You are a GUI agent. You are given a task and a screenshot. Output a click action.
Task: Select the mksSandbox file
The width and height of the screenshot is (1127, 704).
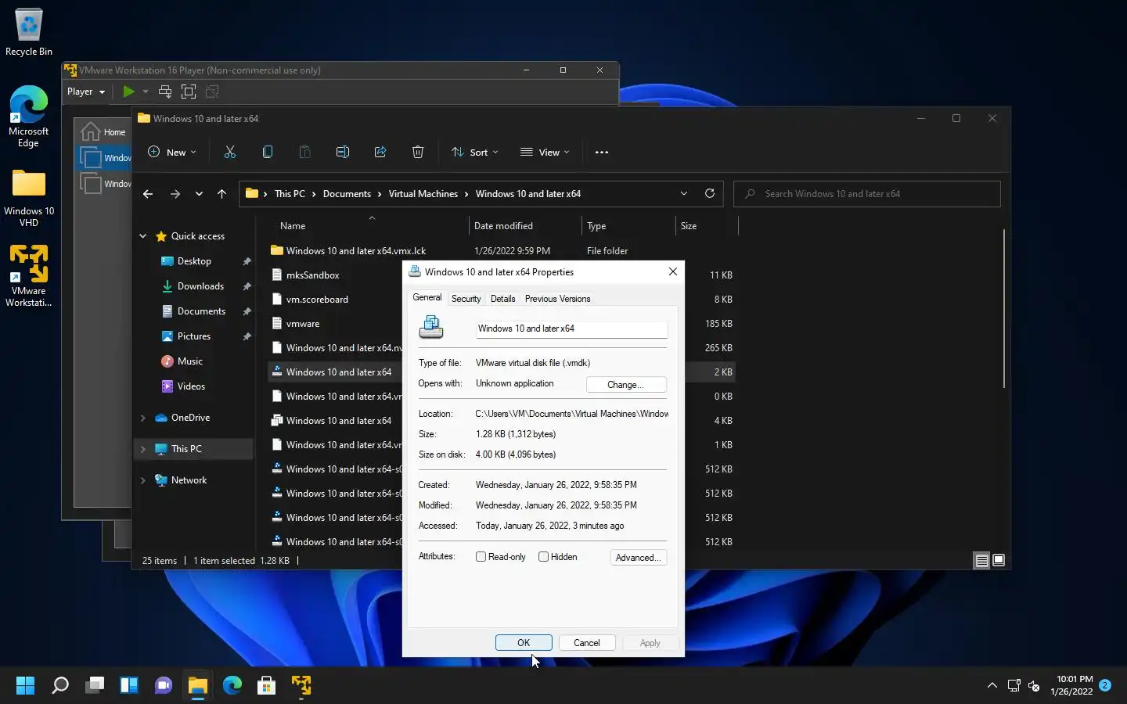(312, 275)
